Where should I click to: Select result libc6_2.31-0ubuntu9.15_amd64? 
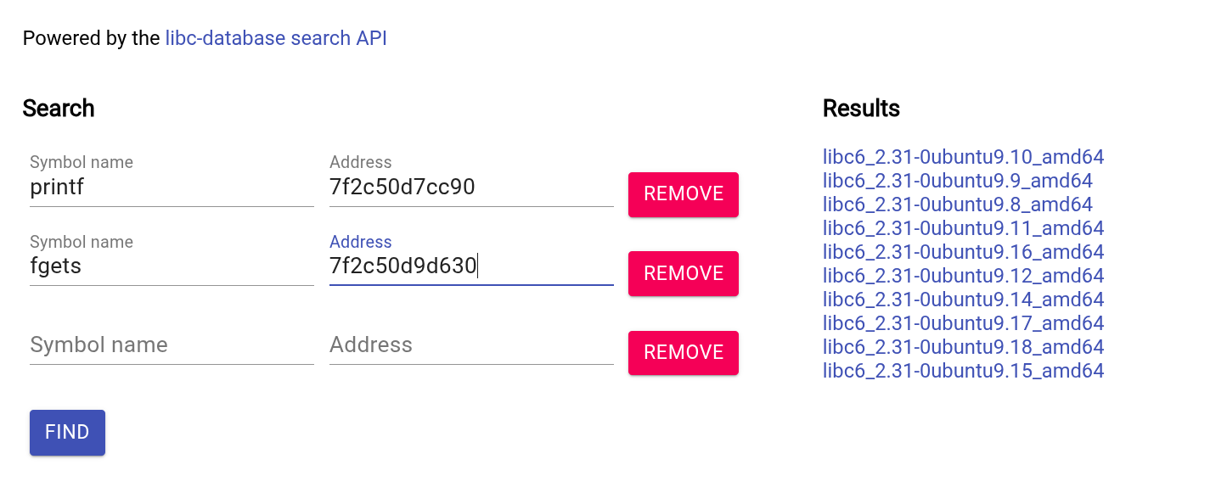(x=963, y=371)
